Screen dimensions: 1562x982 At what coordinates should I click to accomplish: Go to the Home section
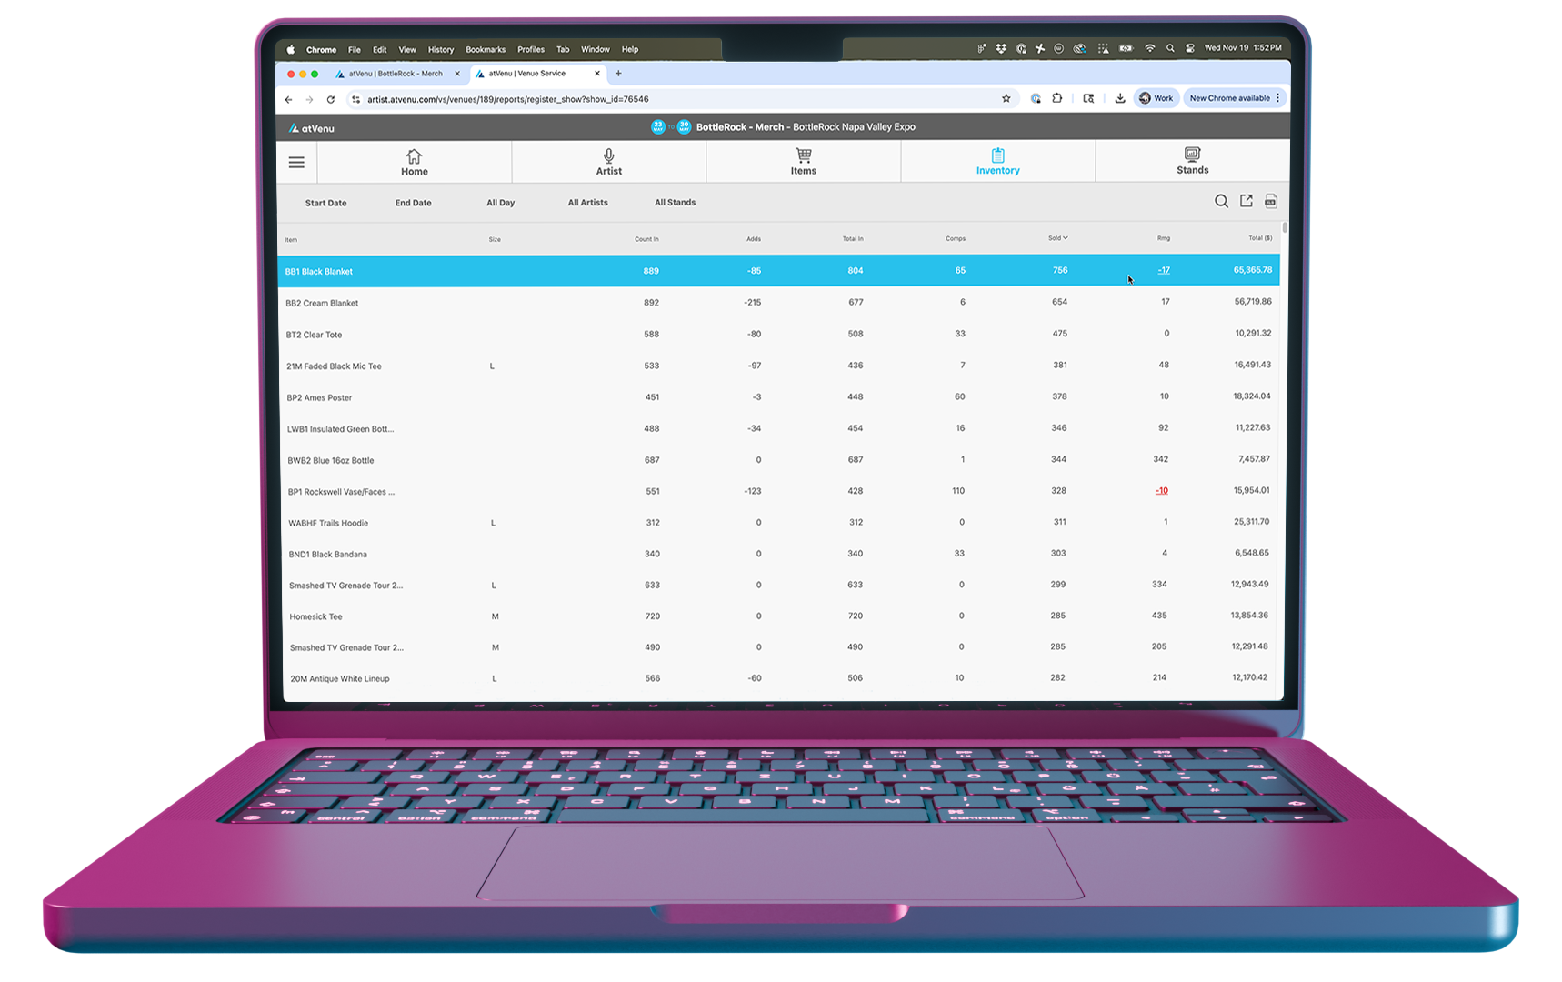pyautogui.click(x=414, y=163)
